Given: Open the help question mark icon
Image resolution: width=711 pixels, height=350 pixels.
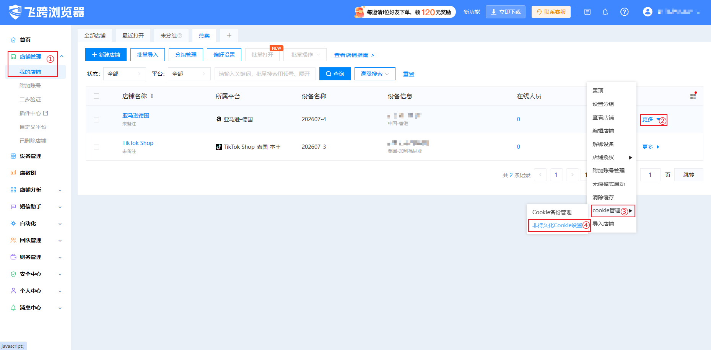Looking at the screenshot, I should click(x=624, y=12).
